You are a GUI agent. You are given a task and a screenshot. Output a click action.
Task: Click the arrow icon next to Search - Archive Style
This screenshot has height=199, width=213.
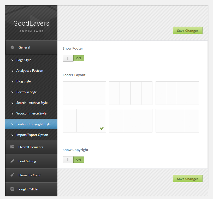coord(12,103)
